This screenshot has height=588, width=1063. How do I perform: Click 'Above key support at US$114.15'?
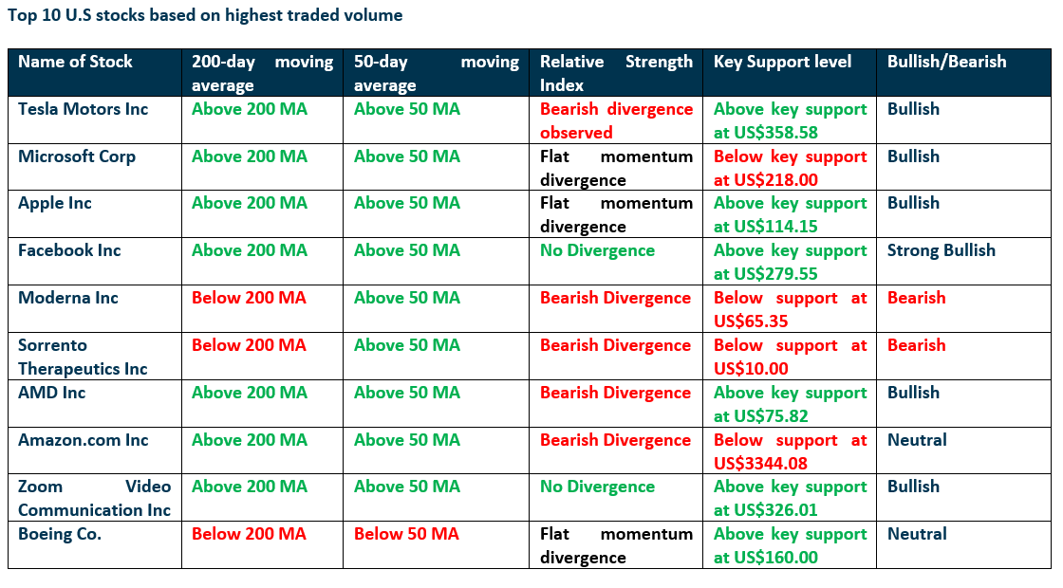(x=790, y=214)
